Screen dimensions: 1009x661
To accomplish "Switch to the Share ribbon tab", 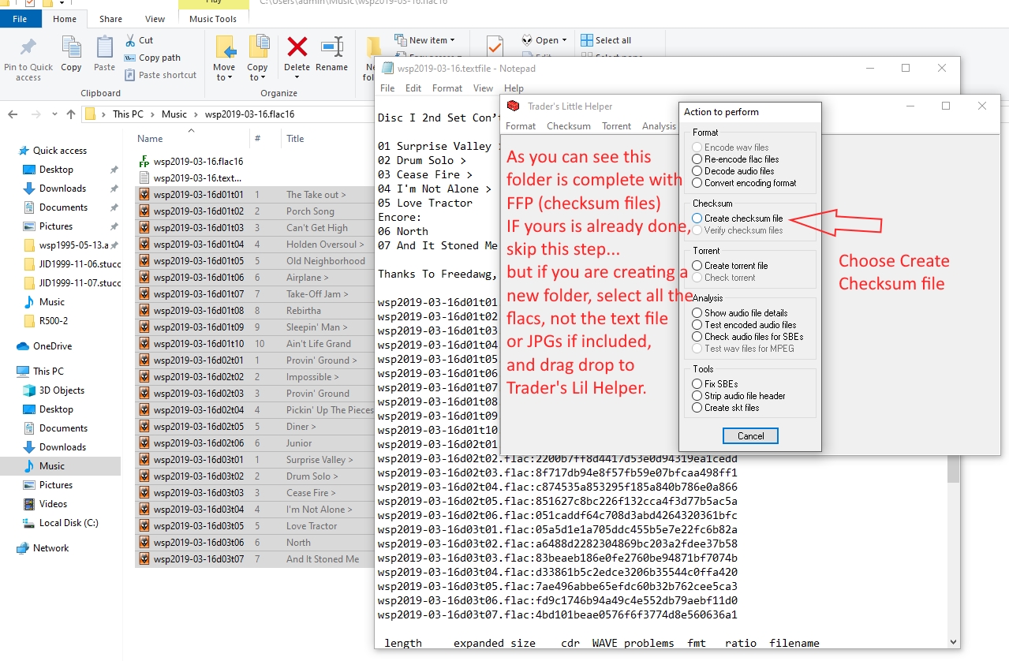I will tap(110, 19).
